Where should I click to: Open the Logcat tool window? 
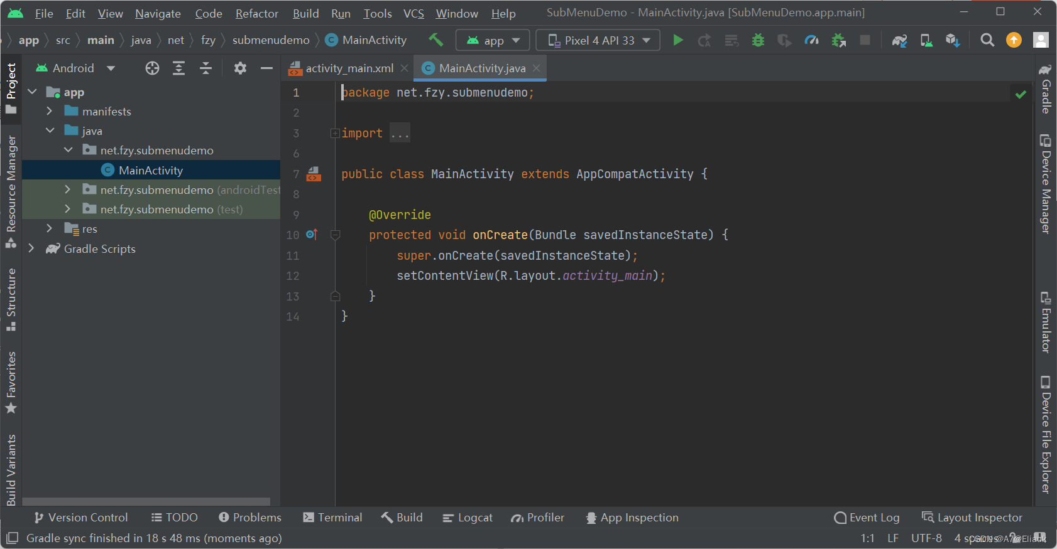coord(468,518)
